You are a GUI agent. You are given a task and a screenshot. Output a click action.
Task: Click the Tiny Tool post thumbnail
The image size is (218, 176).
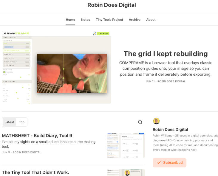[x=126, y=172]
